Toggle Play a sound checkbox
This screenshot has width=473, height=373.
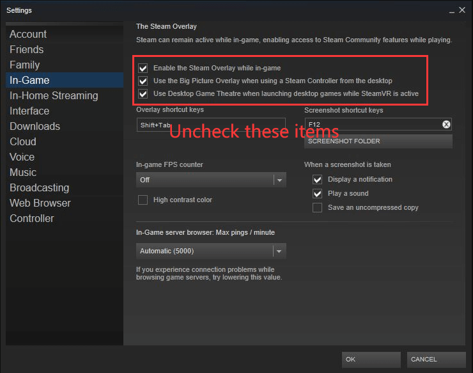click(317, 193)
